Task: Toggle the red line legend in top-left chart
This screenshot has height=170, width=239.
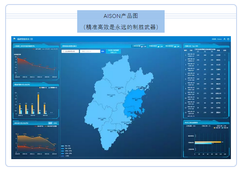Action: 35,49
